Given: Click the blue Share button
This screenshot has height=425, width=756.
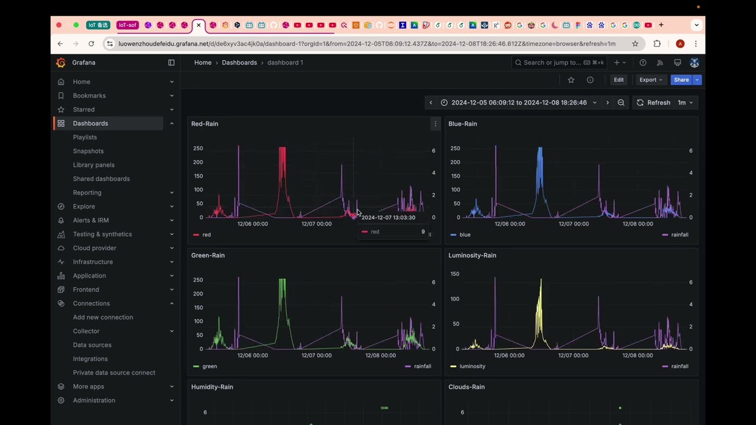Looking at the screenshot, I should coord(681,80).
